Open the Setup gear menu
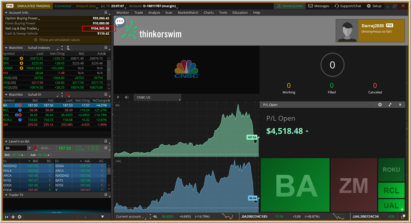 click(x=374, y=6)
